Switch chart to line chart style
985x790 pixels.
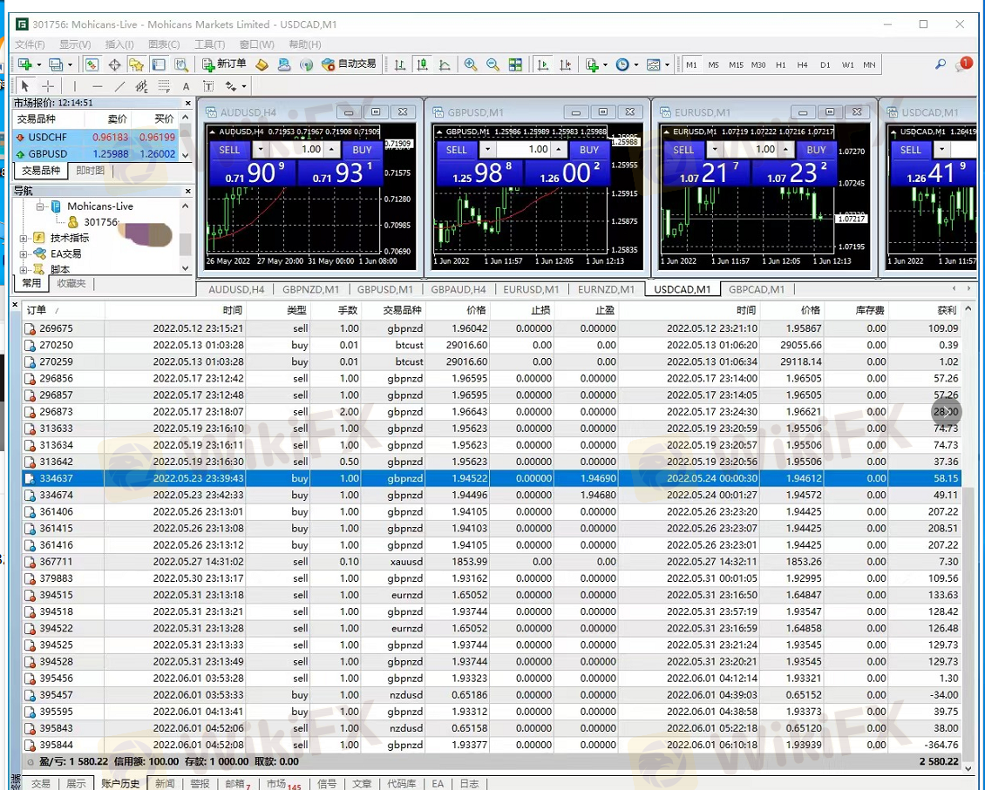[x=445, y=64]
